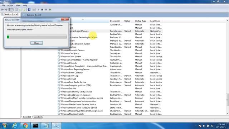This screenshot has height=129, width=229.
Task: Click the Stop Service square icon
Action: click(x=42, y=10)
